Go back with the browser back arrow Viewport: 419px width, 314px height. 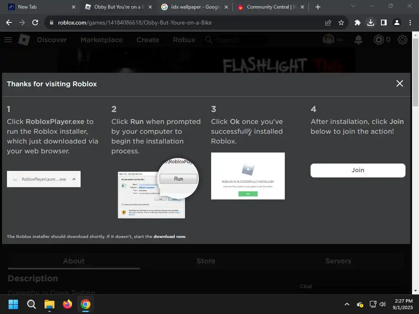(x=9, y=23)
